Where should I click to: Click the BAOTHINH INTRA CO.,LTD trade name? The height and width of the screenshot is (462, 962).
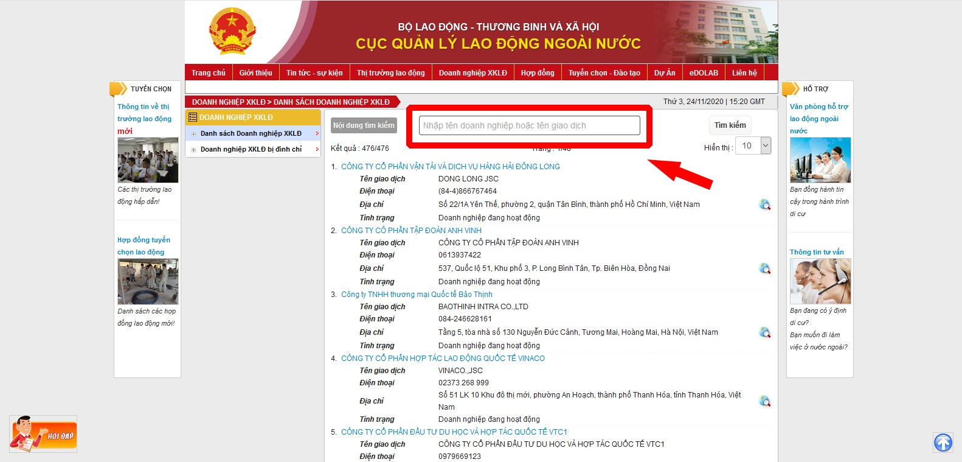pyautogui.click(x=483, y=307)
